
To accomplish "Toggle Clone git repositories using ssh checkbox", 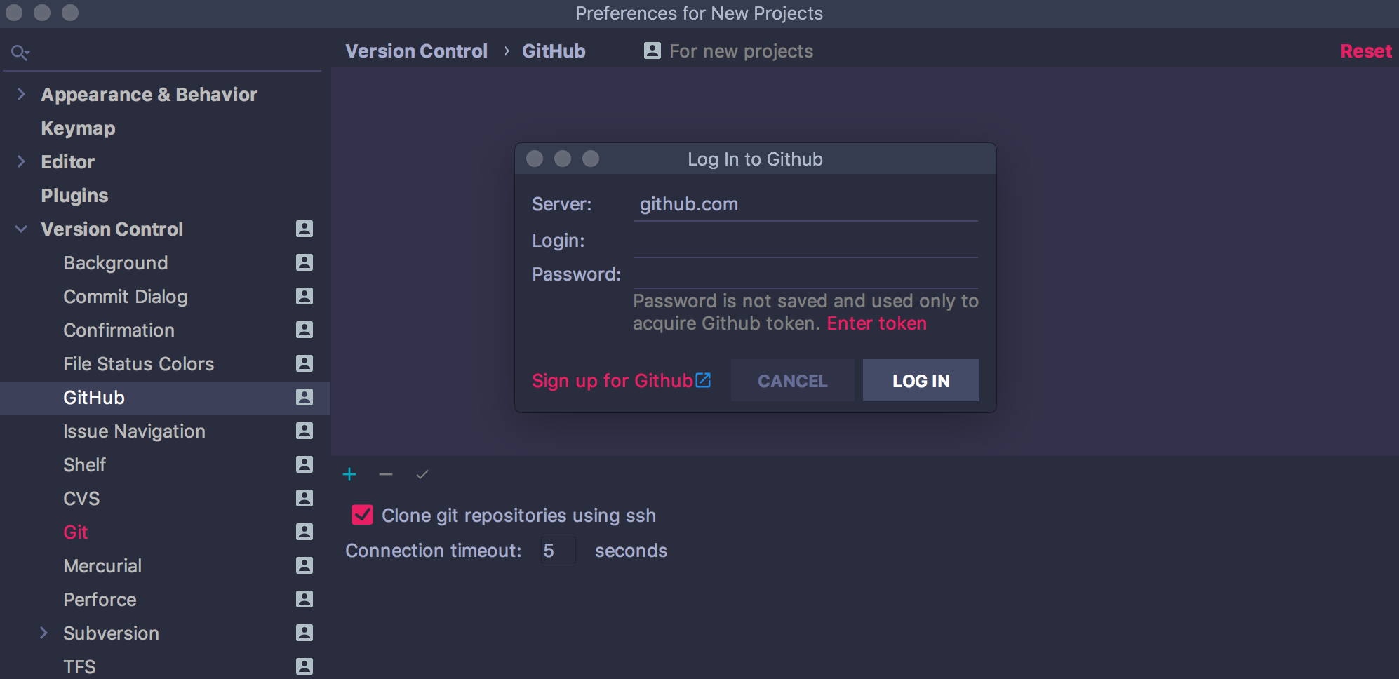I will tap(362, 515).
